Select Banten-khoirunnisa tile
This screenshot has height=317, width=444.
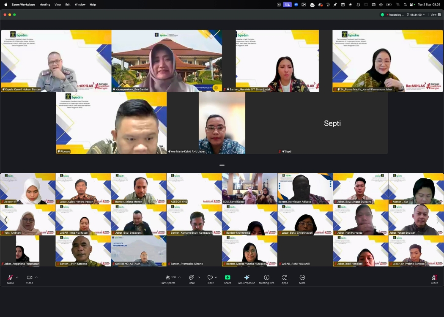(x=250, y=220)
